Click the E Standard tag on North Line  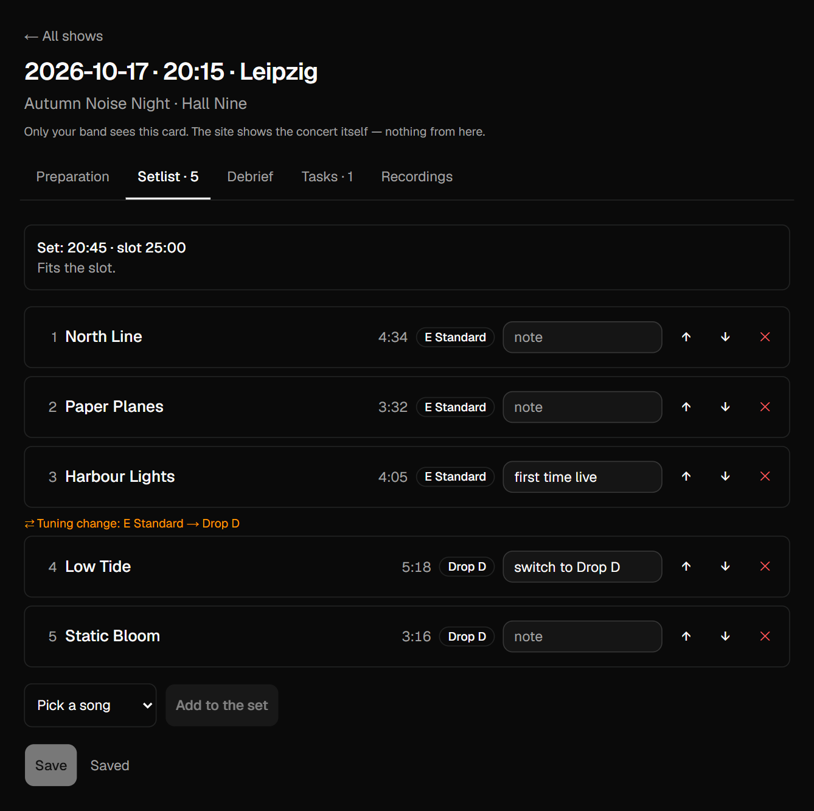[x=455, y=337]
